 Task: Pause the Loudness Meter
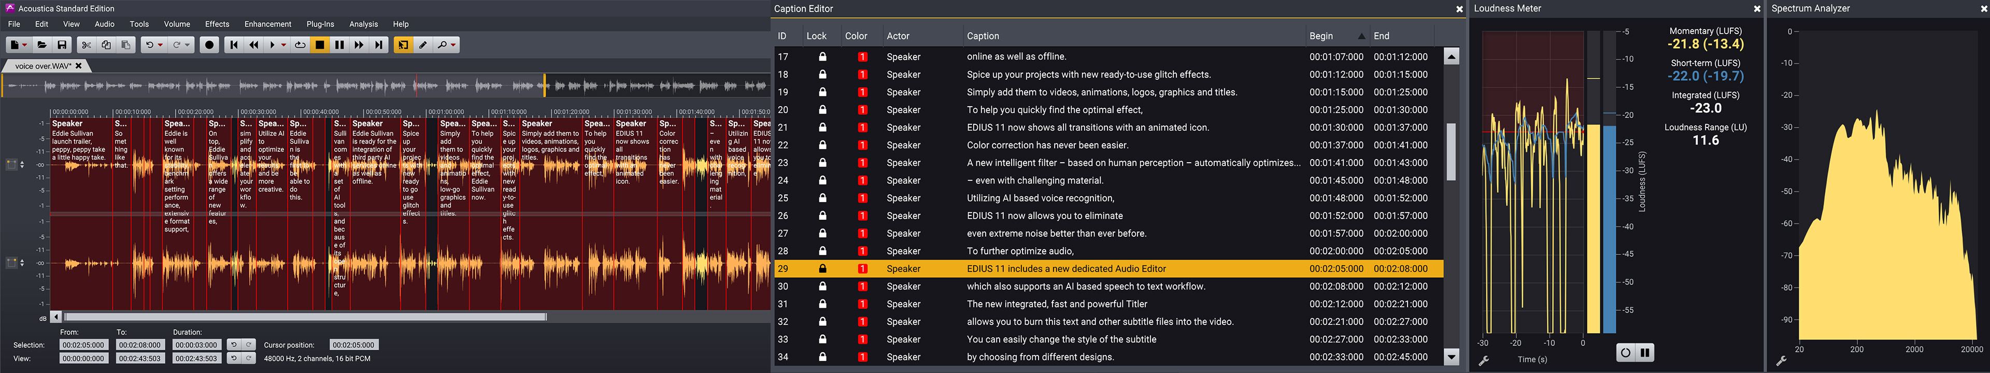[1645, 353]
